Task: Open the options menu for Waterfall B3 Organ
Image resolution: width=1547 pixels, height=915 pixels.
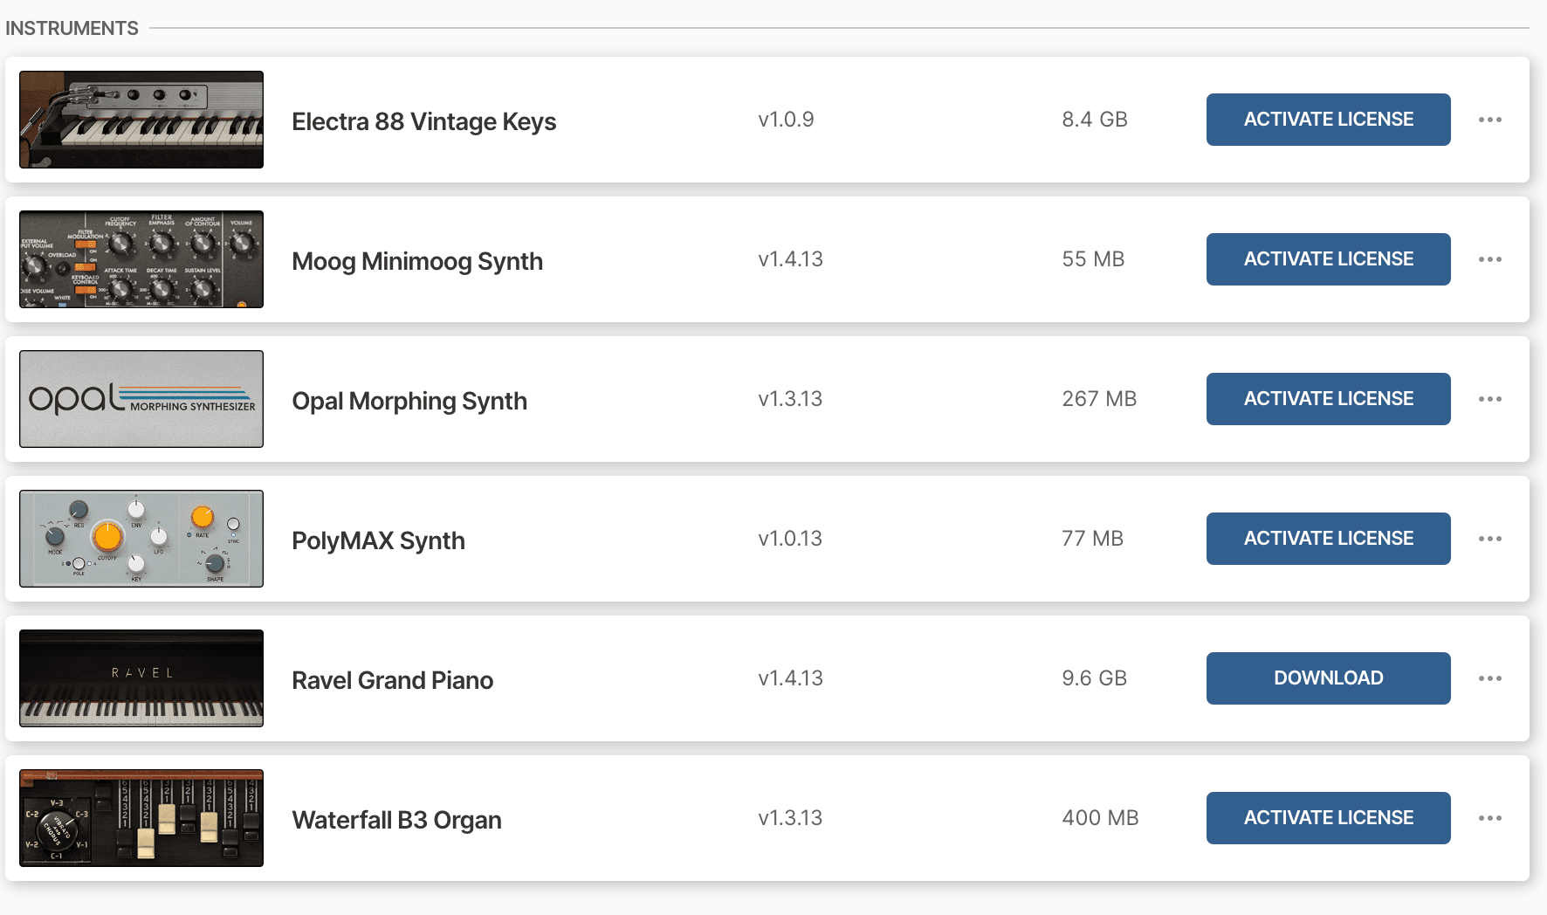Action: [x=1491, y=818]
